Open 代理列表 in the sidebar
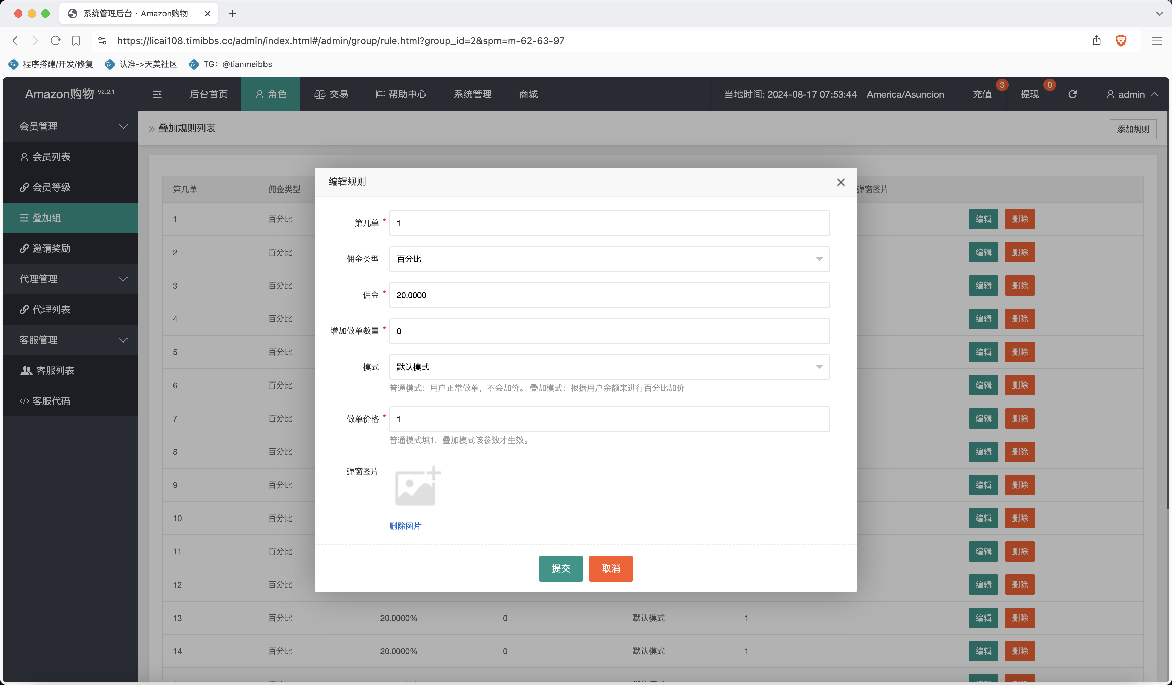Screen dimensions: 1172x685 point(70,310)
